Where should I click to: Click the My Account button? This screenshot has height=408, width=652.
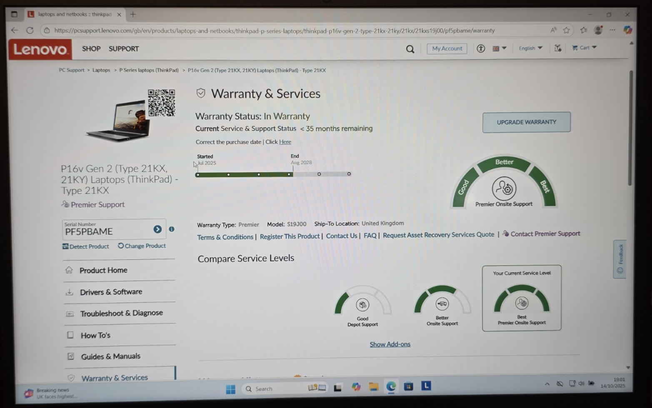[447, 49]
